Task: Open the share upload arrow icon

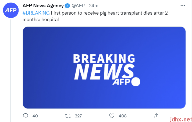Action: tap(157, 116)
